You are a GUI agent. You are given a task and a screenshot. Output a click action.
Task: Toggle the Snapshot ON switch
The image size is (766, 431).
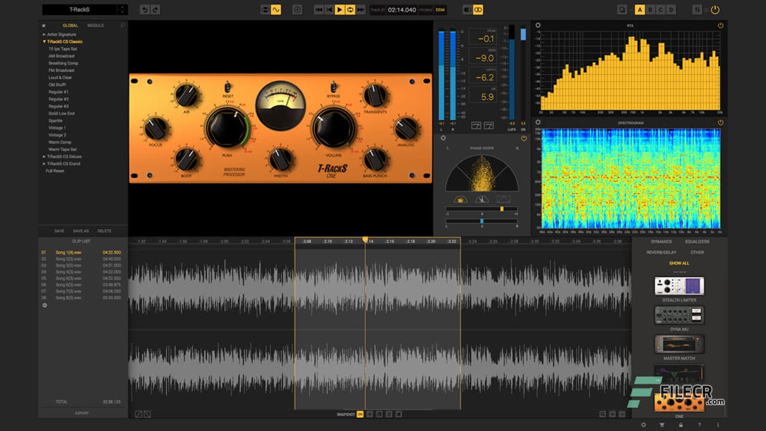[x=360, y=413]
